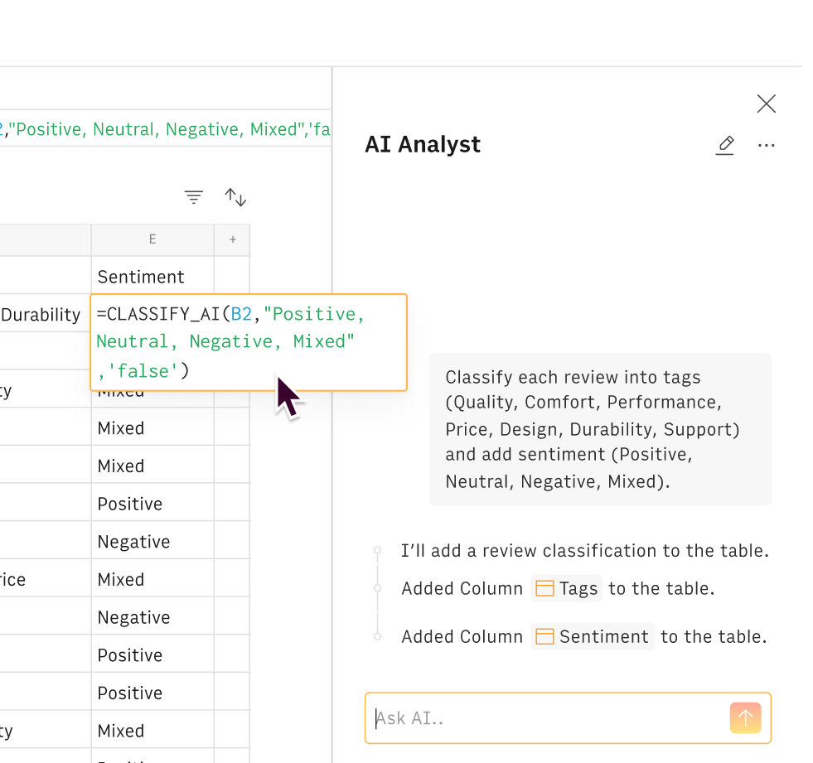Click the filter icon above the table
The image size is (813, 763).
194,197
